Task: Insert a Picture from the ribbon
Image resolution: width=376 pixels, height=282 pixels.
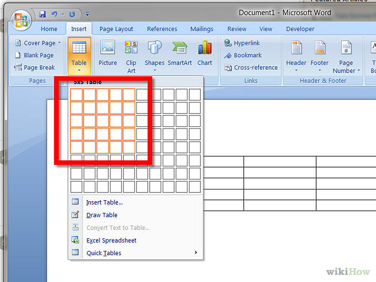Action: point(108,53)
